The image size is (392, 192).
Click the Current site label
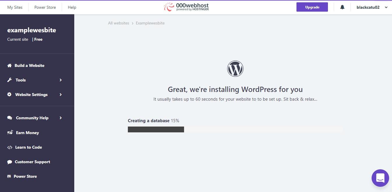point(18,39)
